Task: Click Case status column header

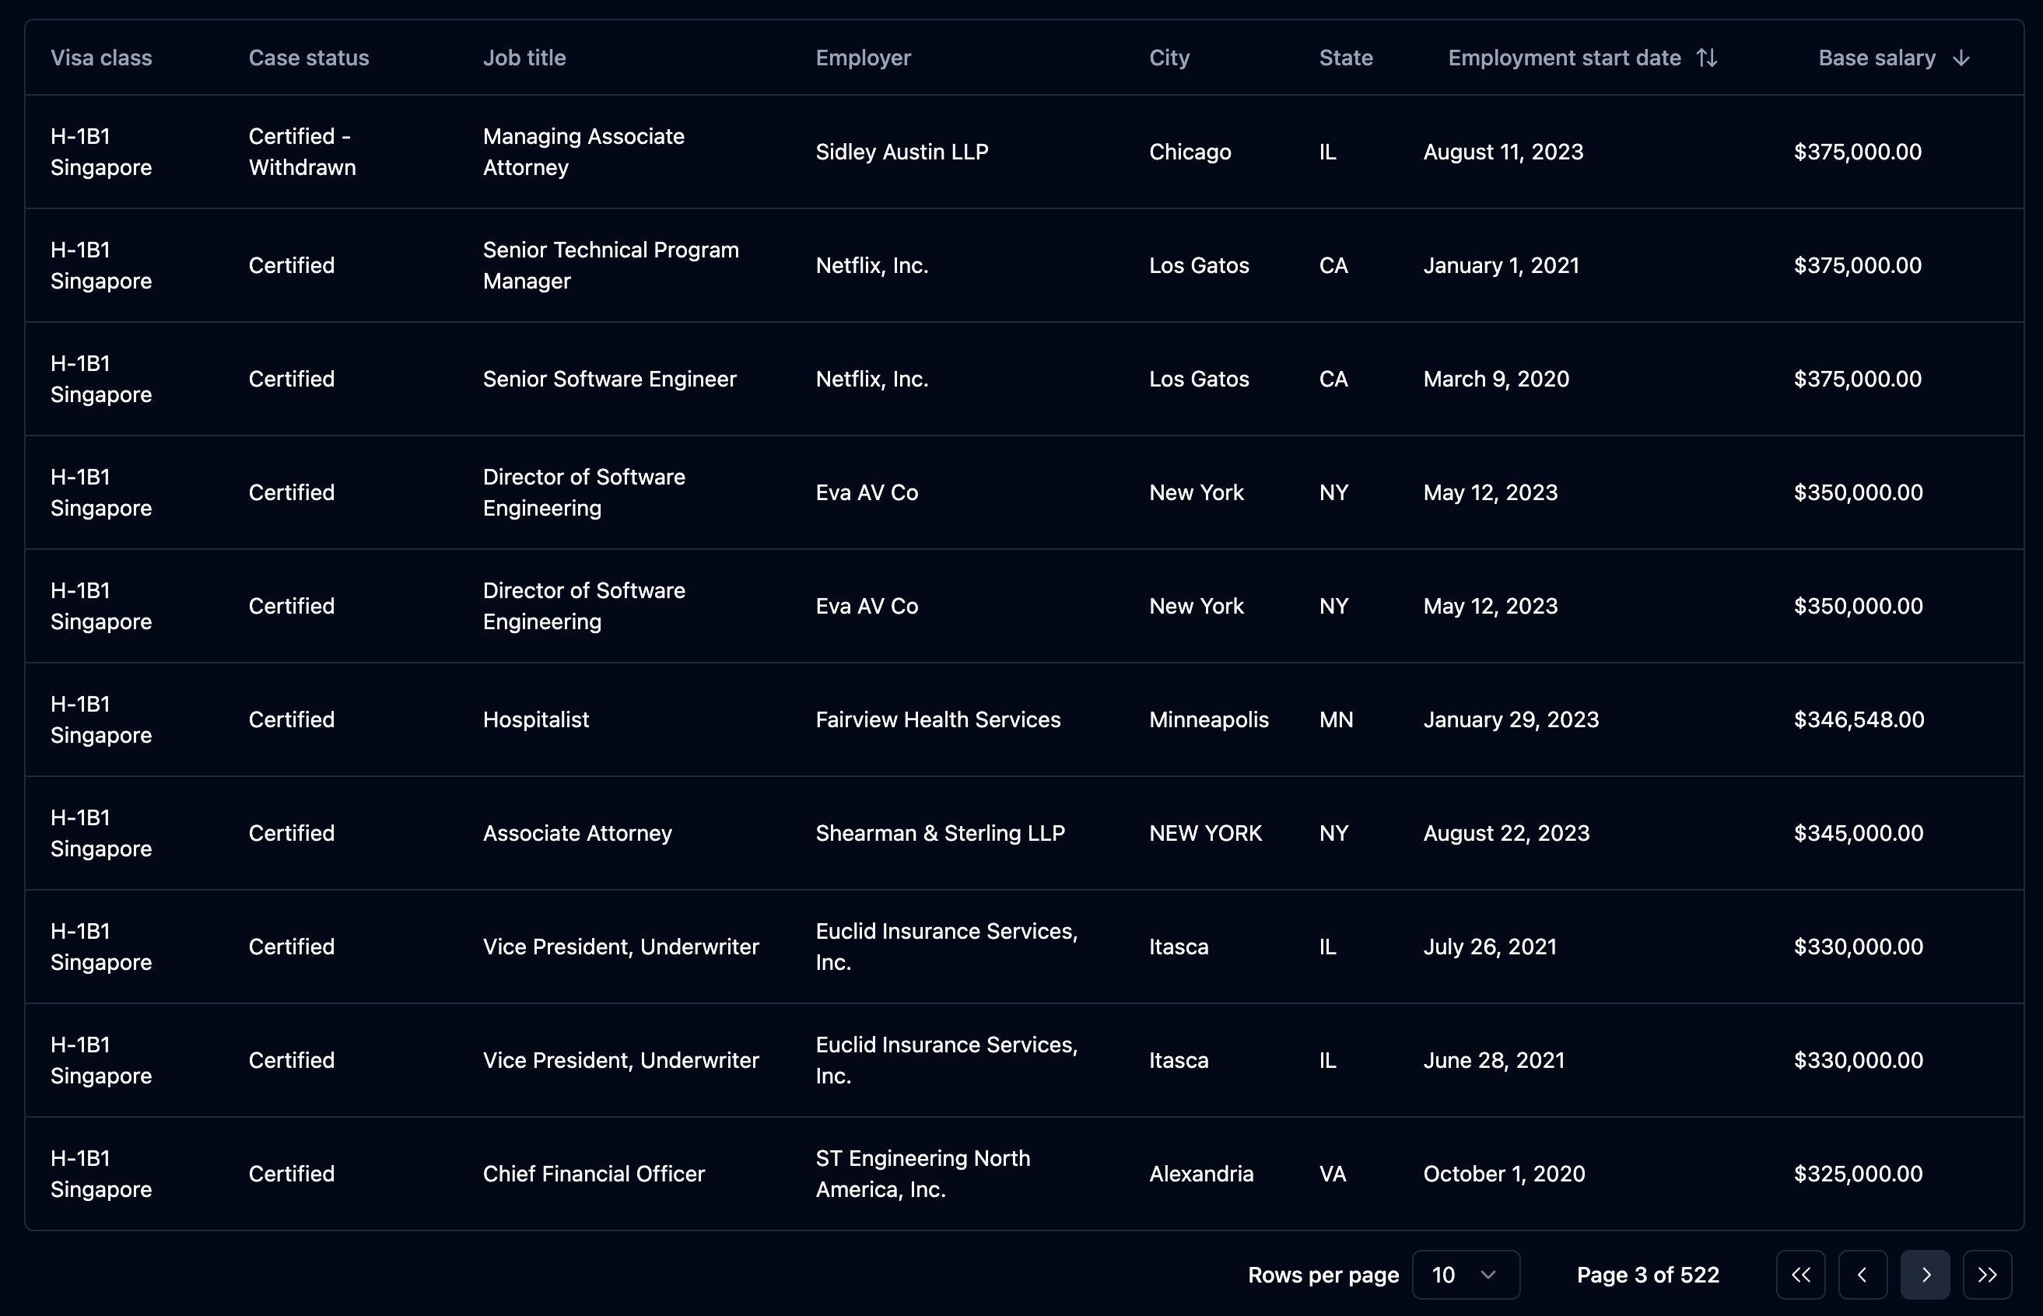Action: (x=309, y=58)
